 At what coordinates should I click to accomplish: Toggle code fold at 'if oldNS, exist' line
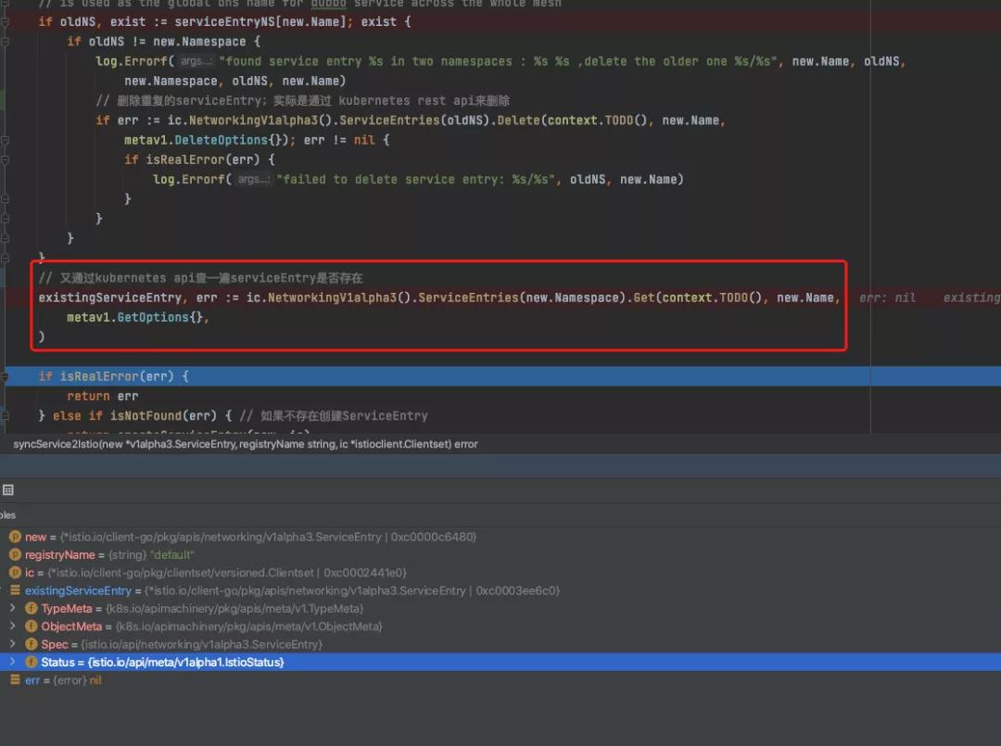[x=4, y=21]
